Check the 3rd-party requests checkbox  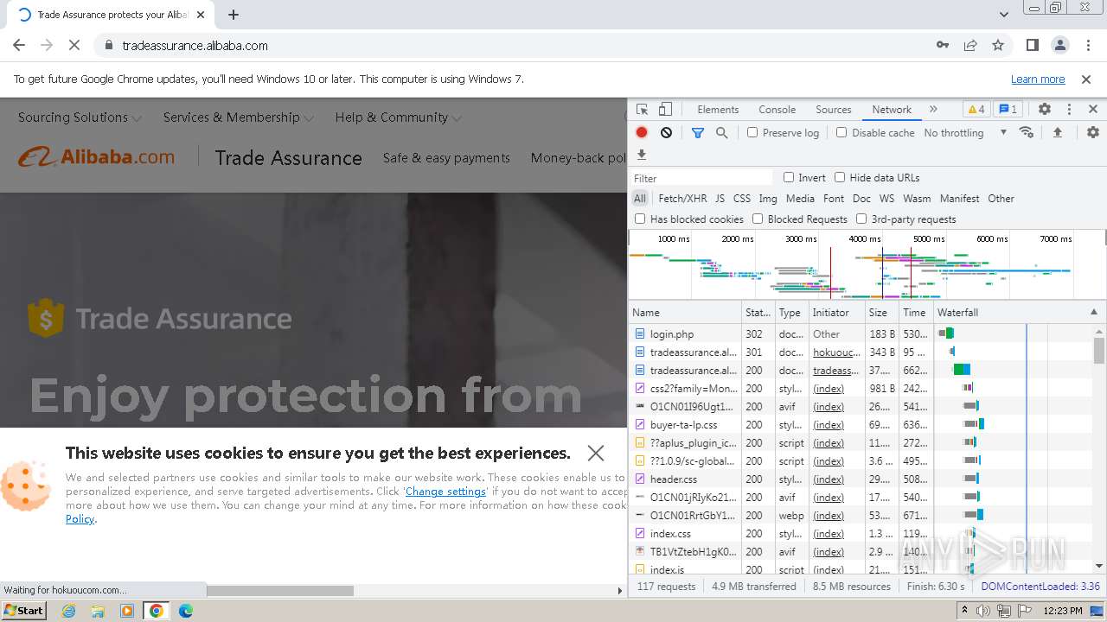[861, 219]
